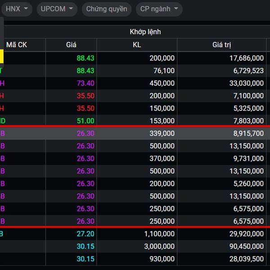Image resolution: width=270 pixels, height=270 pixels.
Task: Click value cell 5,260,000
Action: (248, 184)
